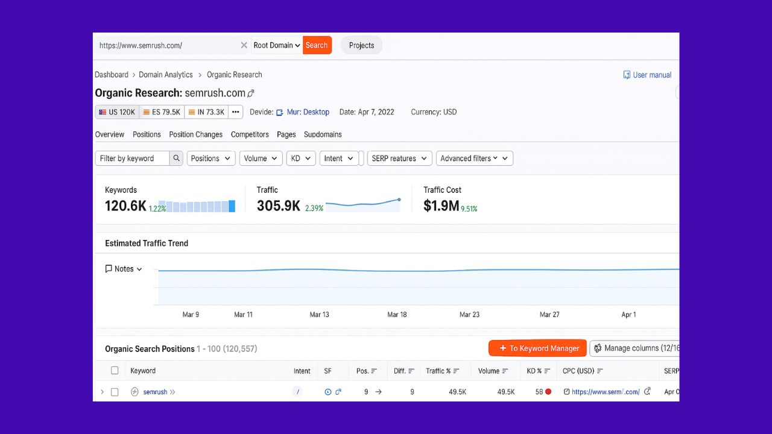Switch to the Positions tab
The width and height of the screenshot is (772, 434).
[x=147, y=134]
